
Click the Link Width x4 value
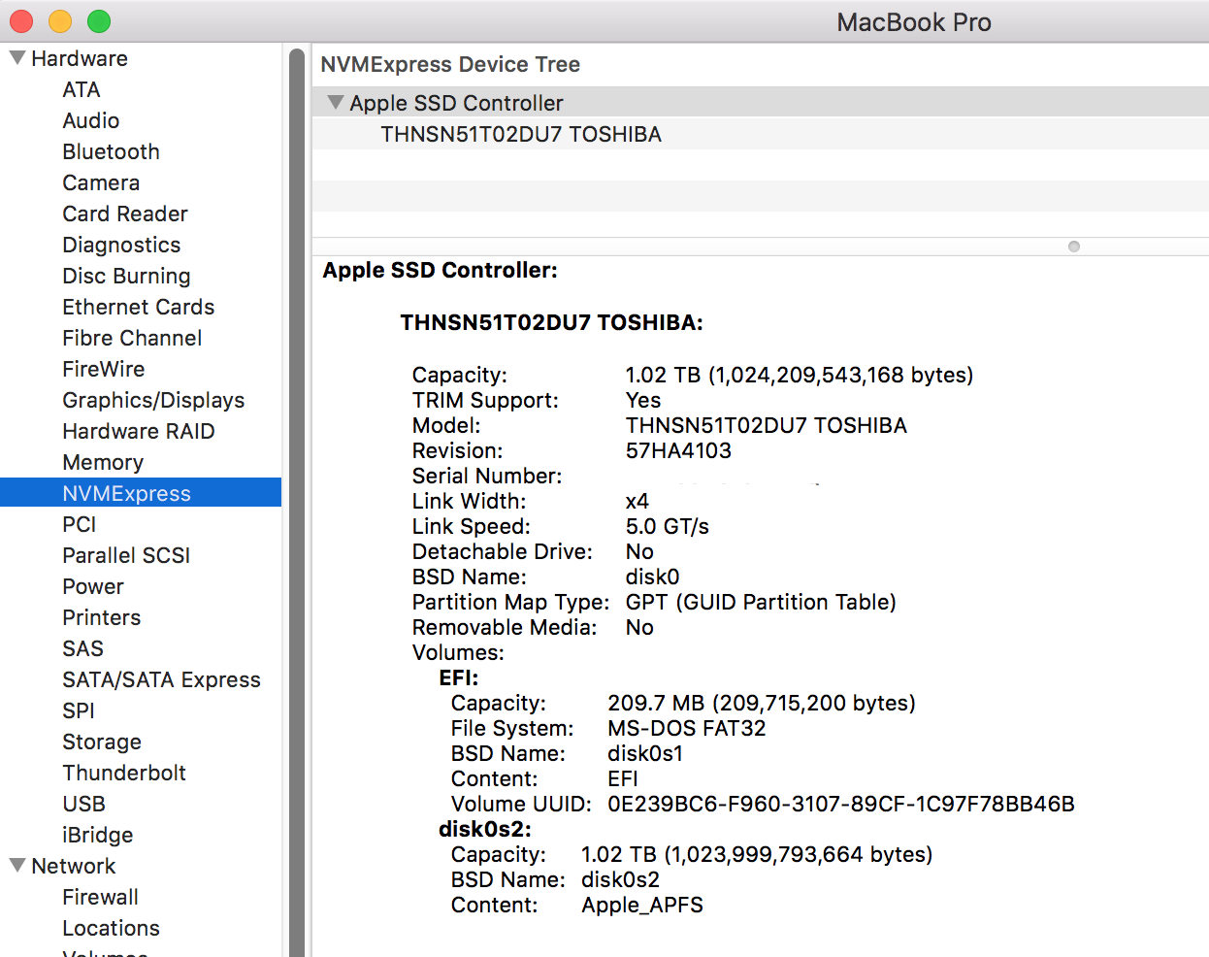point(637,501)
